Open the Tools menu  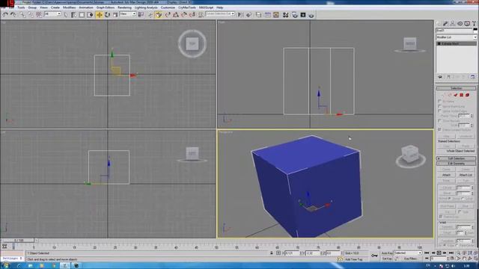21,7
